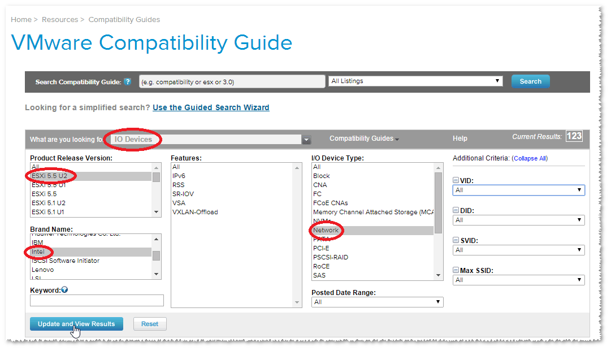Select SR-IOV feature
The width and height of the screenshot is (611, 351).
click(232, 194)
